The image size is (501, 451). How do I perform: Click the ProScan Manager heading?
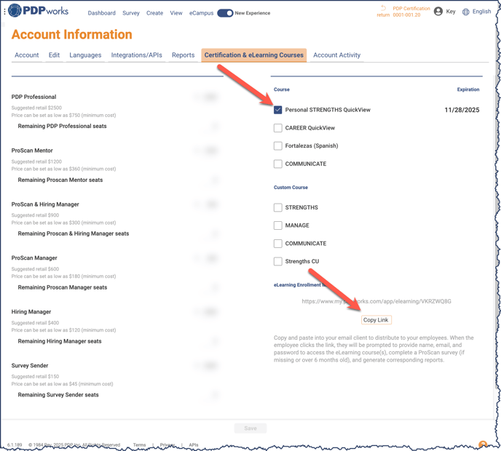click(34, 258)
